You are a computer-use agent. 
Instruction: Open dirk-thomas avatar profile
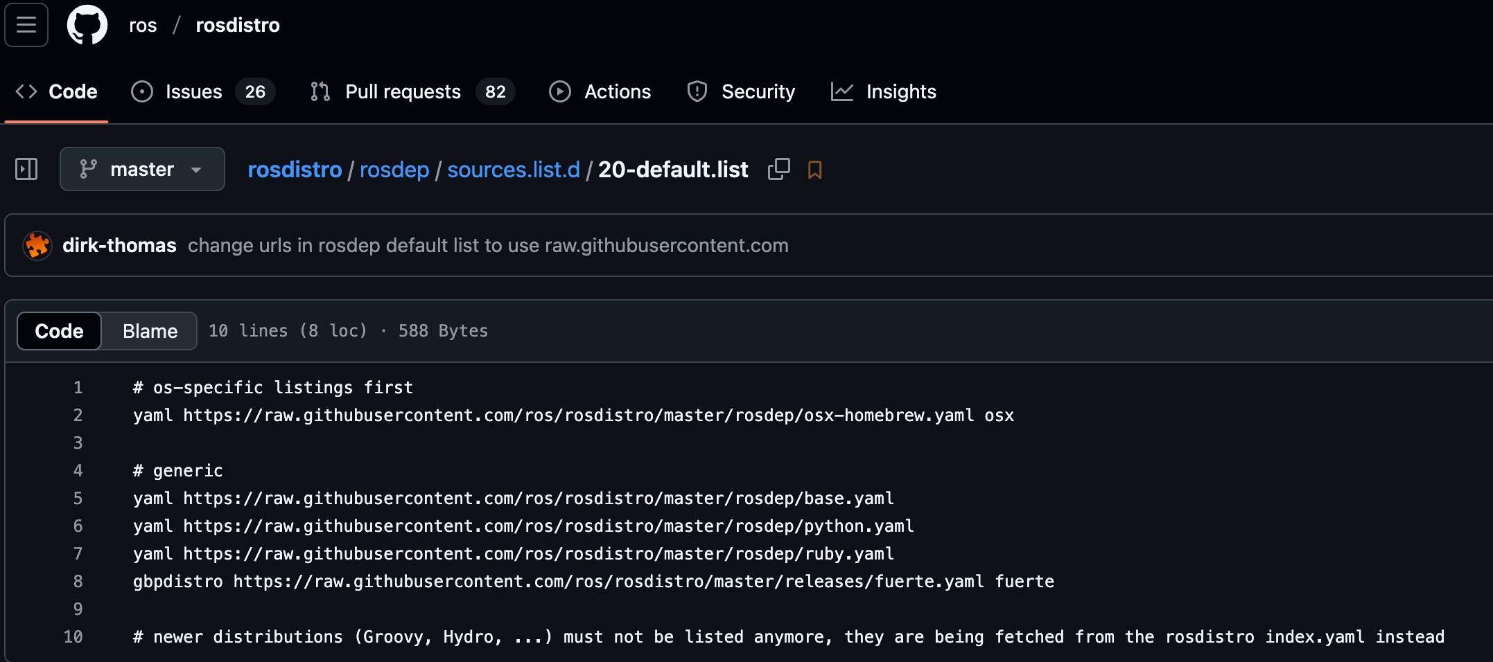(37, 246)
